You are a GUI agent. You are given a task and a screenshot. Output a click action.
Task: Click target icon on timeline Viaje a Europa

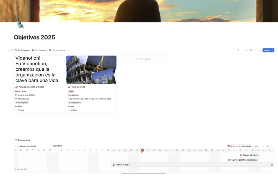coord(114,164)
